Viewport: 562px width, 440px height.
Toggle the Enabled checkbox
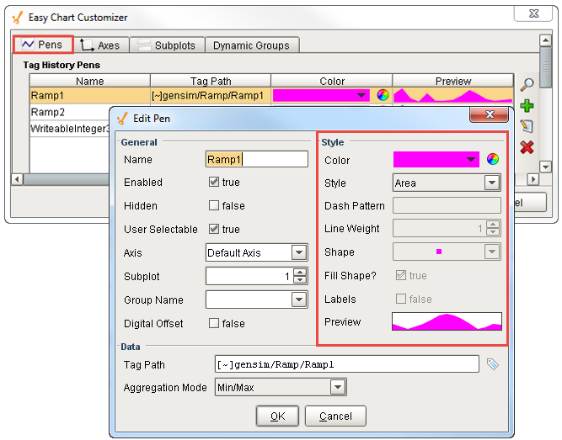(214, 183)
